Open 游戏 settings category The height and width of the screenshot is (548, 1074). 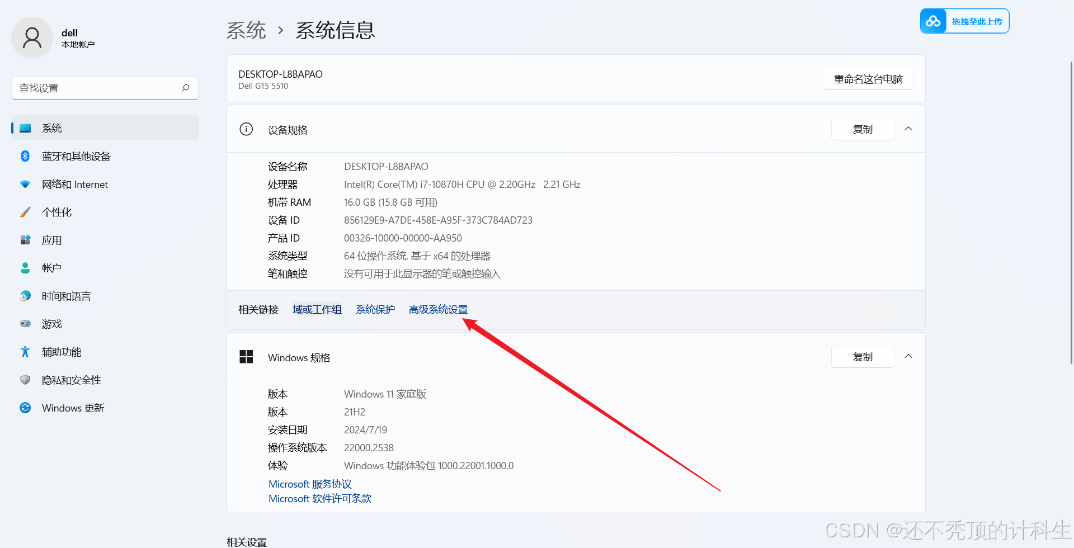click(x=105, y=324)
